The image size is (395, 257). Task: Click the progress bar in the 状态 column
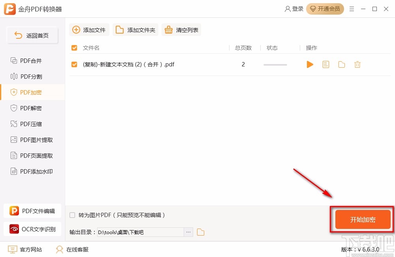click(x=275, y=64)
